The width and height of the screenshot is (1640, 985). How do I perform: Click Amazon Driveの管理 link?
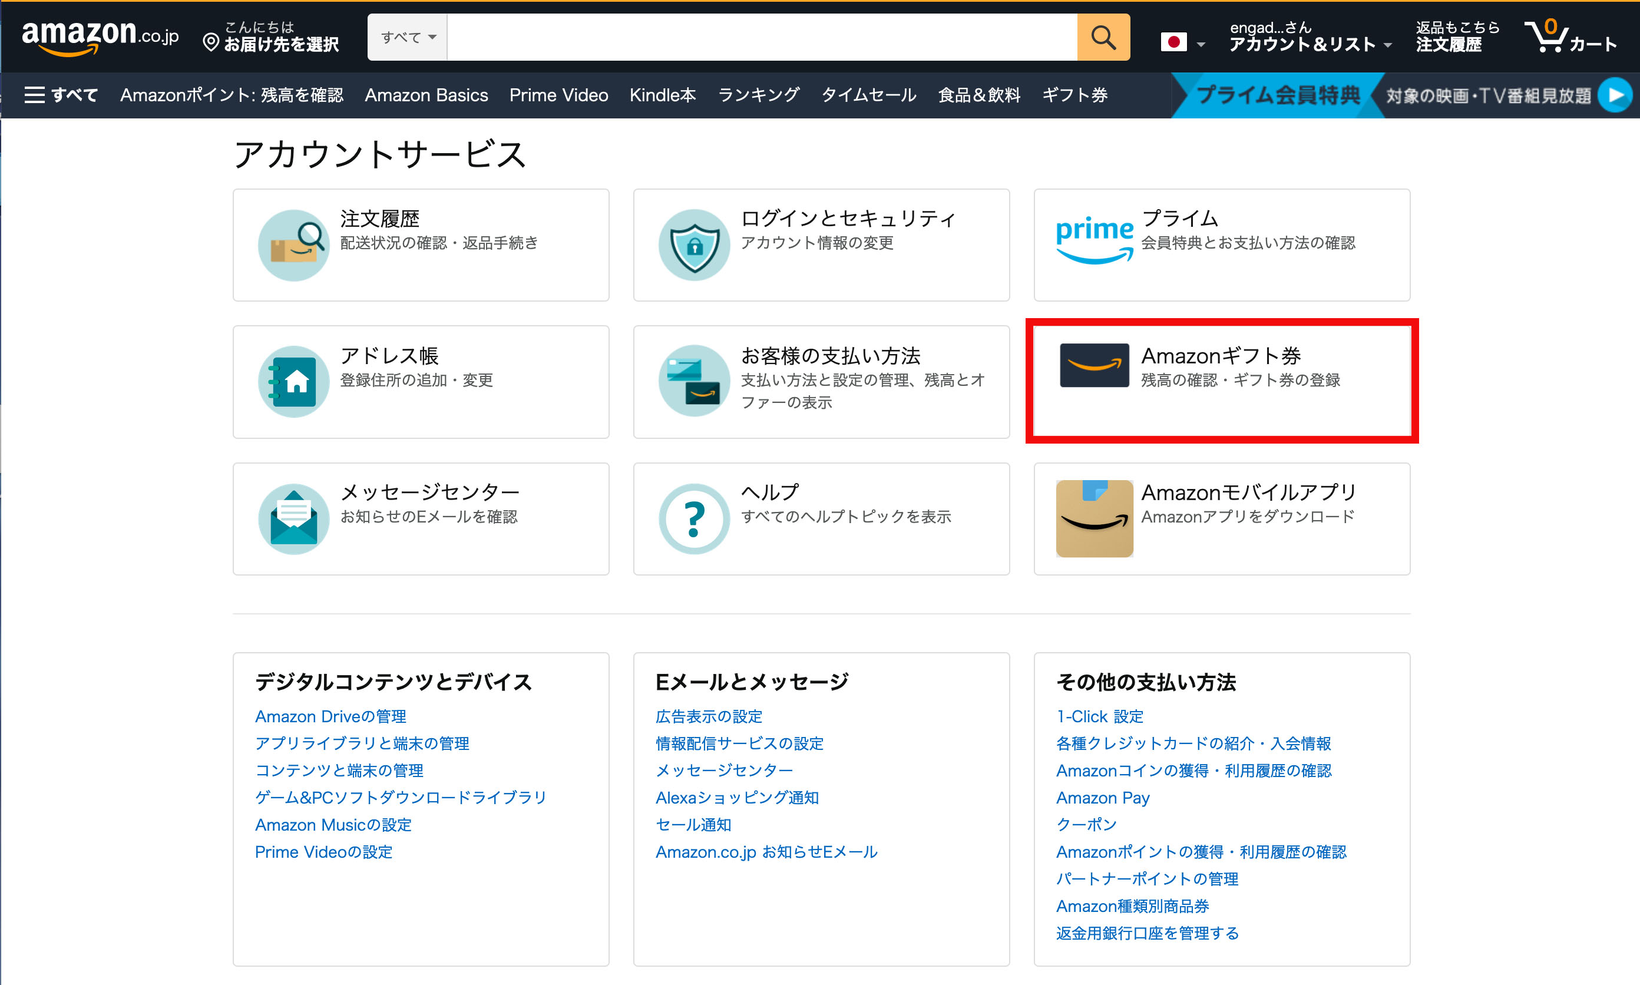pos(330,717)
